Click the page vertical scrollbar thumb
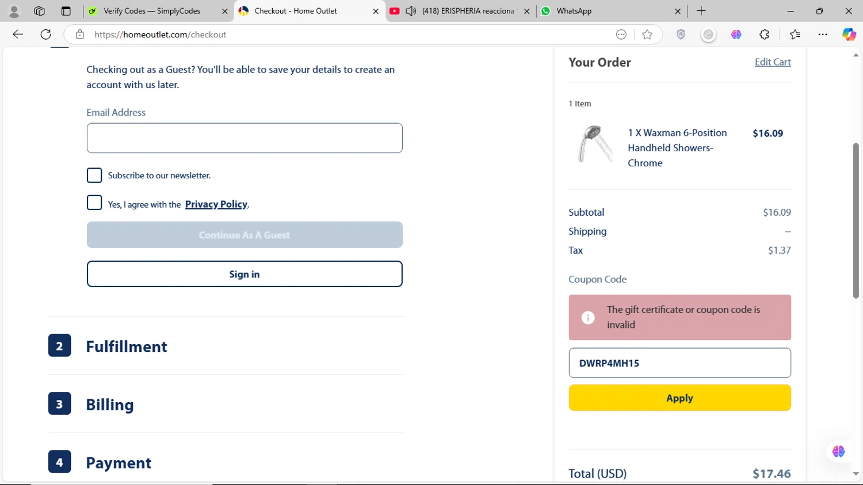Viewport: 863px width, 485px height. 856,220
